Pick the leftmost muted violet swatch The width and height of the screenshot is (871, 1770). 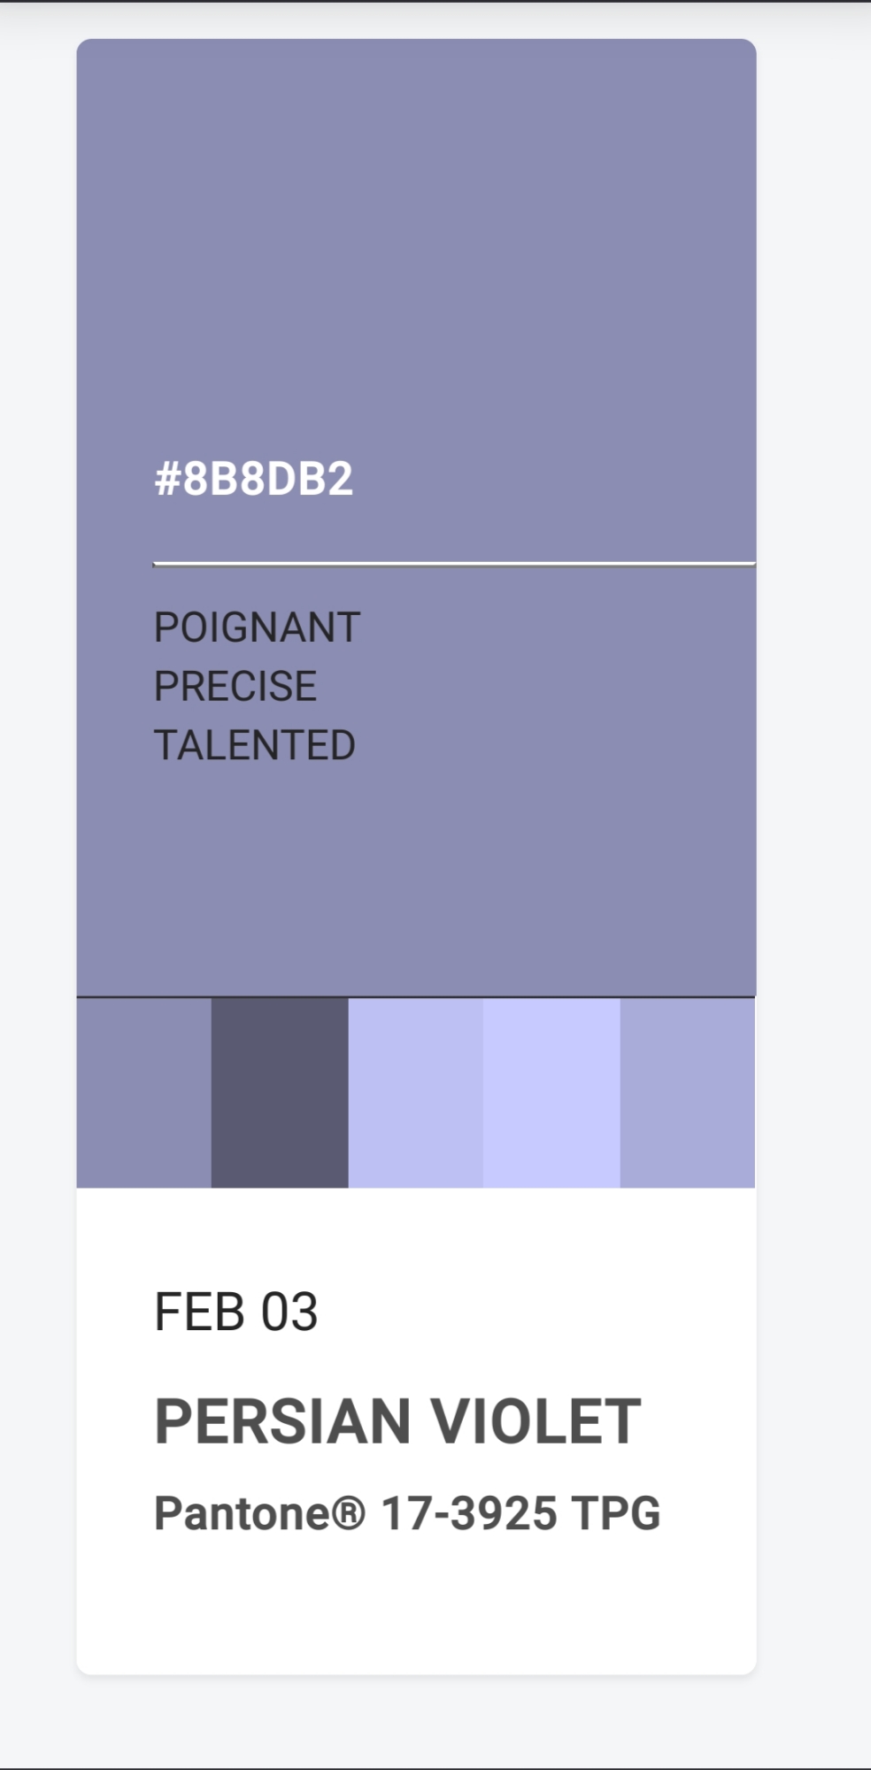(144, 1093)
